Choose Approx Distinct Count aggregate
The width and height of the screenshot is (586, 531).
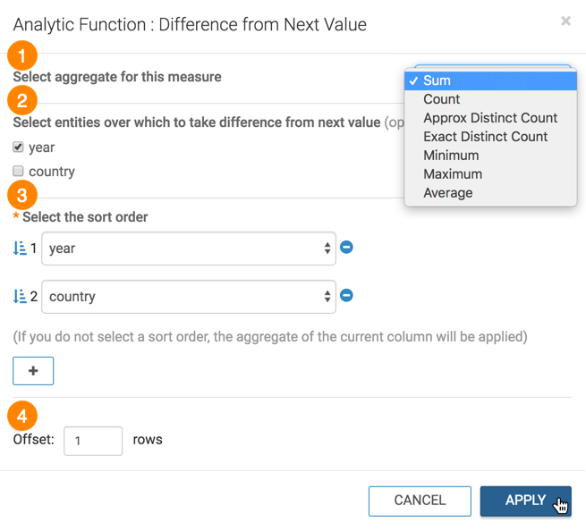point(490,118)
